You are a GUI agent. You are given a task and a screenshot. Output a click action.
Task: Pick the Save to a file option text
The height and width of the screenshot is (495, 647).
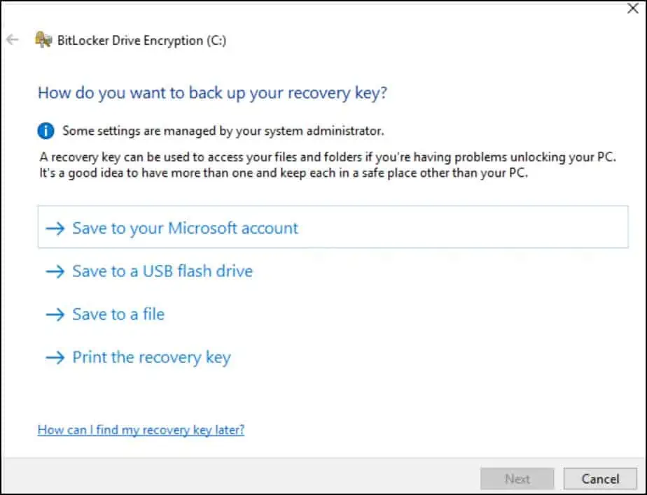[118, 315]
